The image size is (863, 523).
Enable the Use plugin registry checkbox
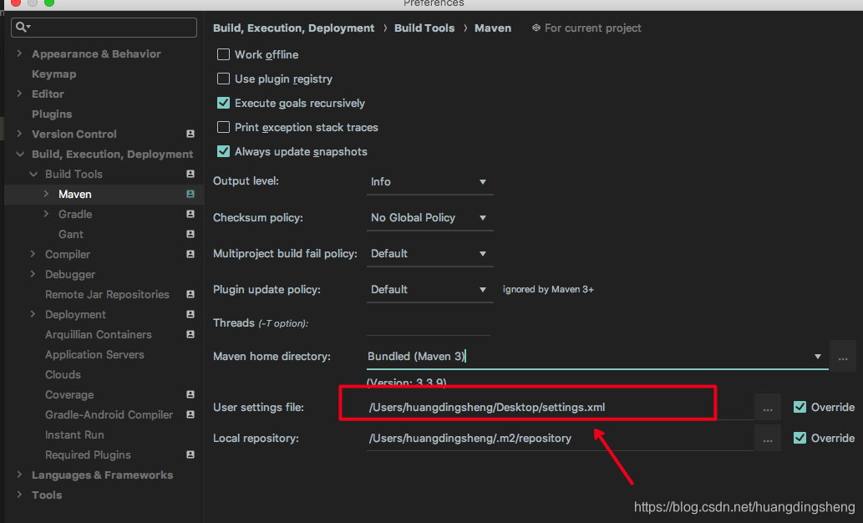pyautogui.click(x=223, y=79)
